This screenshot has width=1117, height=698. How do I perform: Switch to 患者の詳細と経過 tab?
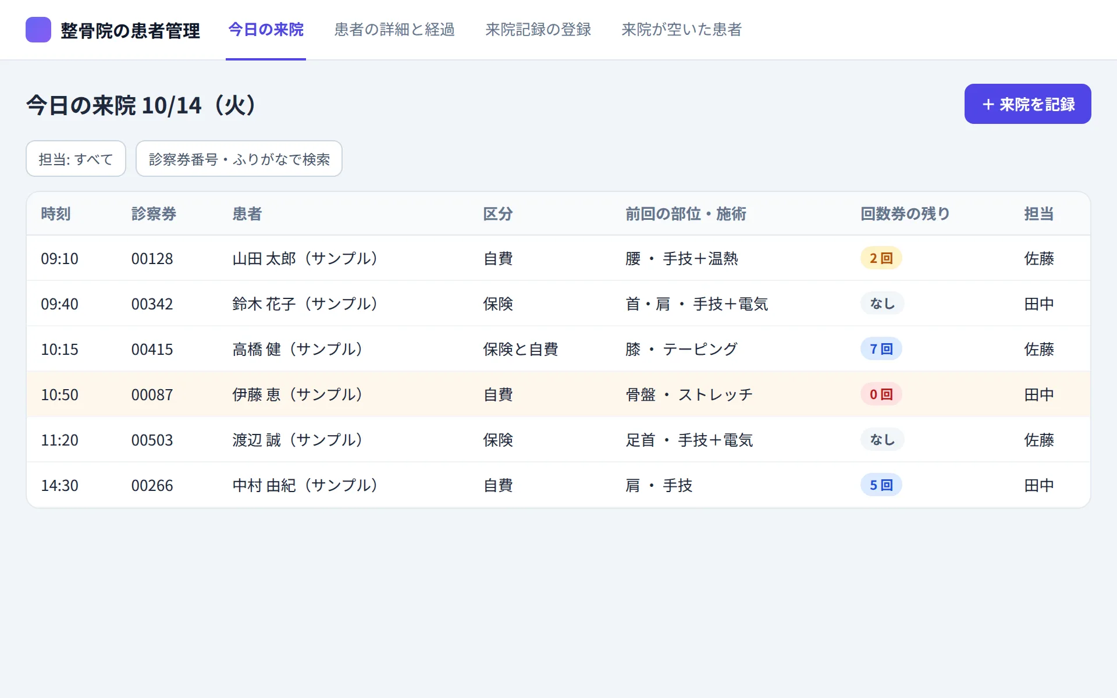click(x=394, y=30)
